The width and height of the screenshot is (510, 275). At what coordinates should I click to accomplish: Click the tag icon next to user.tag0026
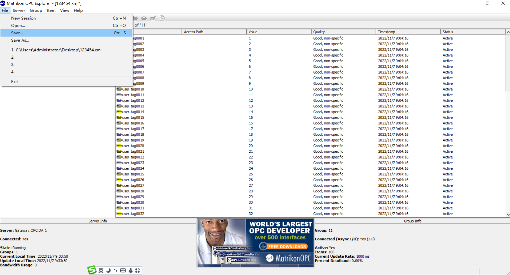point(119,180)
